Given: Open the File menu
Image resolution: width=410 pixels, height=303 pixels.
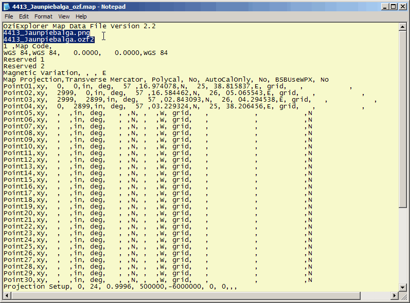Looking at the screenshot, I should pos(9,16).
